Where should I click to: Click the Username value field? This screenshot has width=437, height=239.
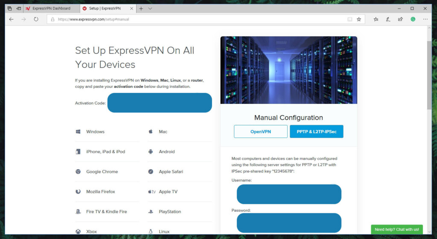(x=289, y=194)
